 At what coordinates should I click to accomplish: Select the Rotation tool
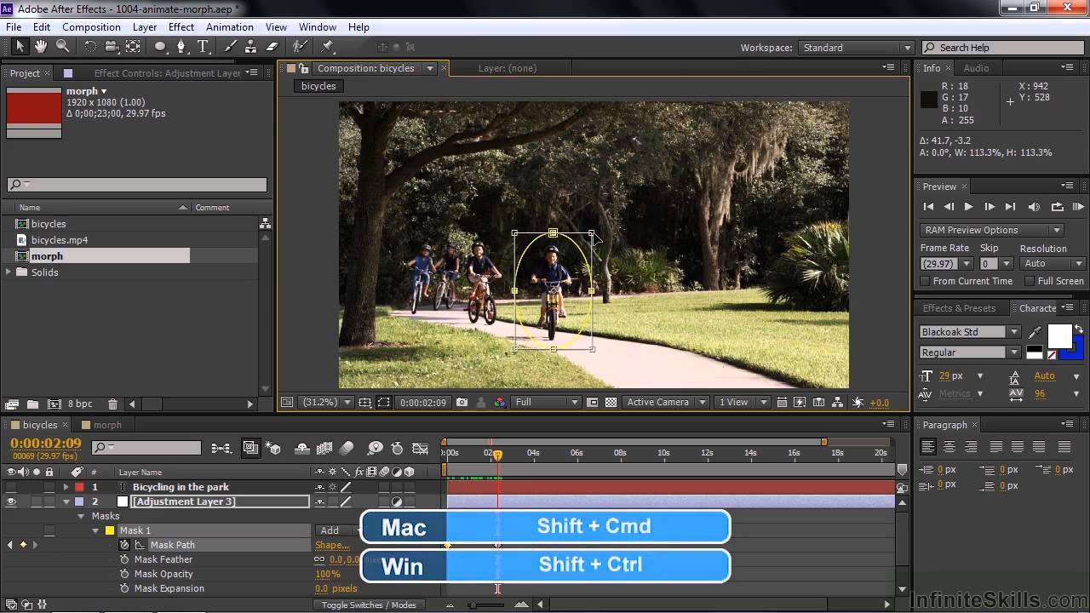(x=90, y=47)
